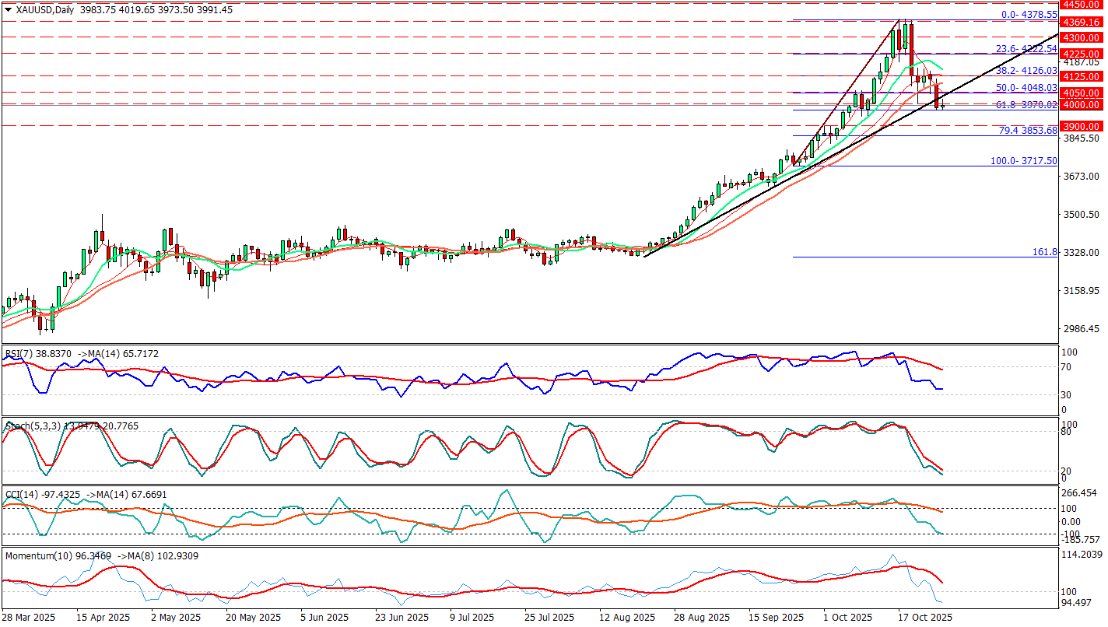This screenshot has height=627, width=1108.
Task: Click the 17 Oct 2025 date on time axis
Action: [x=926, y=617]
